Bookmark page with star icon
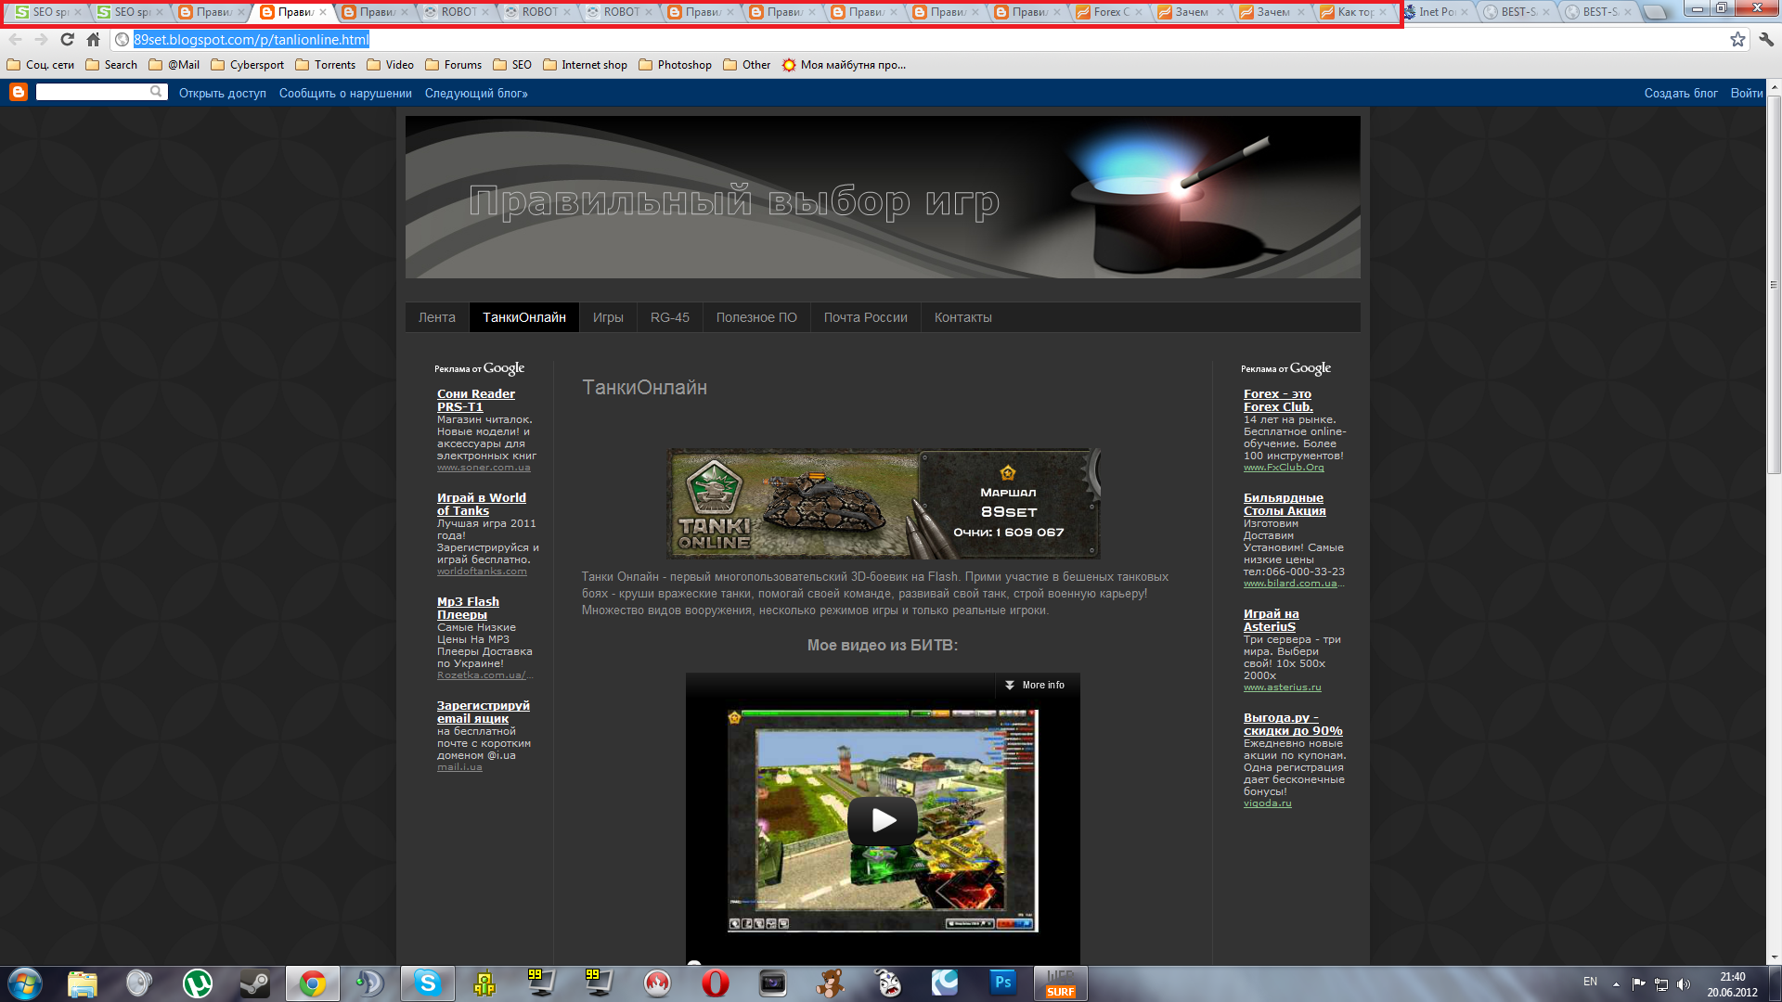The height and width of the screenshot is (1002, 1782). point(1737,39)
